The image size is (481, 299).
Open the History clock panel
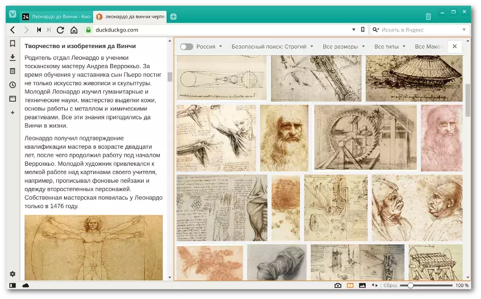tap(12, 85)
